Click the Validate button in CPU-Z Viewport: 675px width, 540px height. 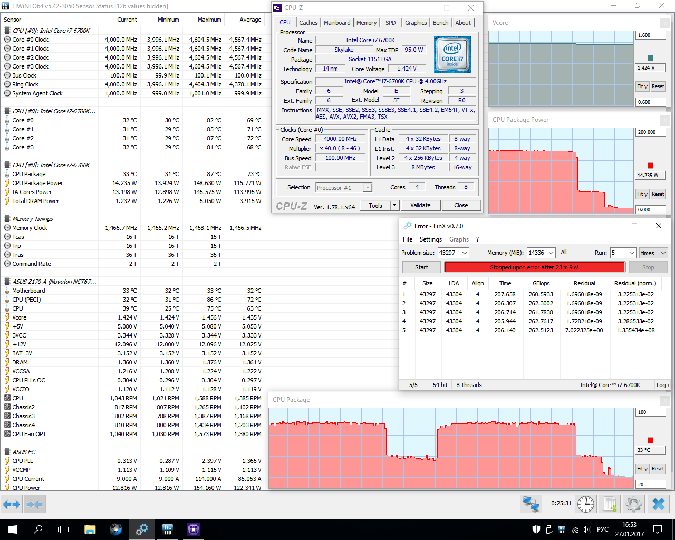tap(420, 205)
